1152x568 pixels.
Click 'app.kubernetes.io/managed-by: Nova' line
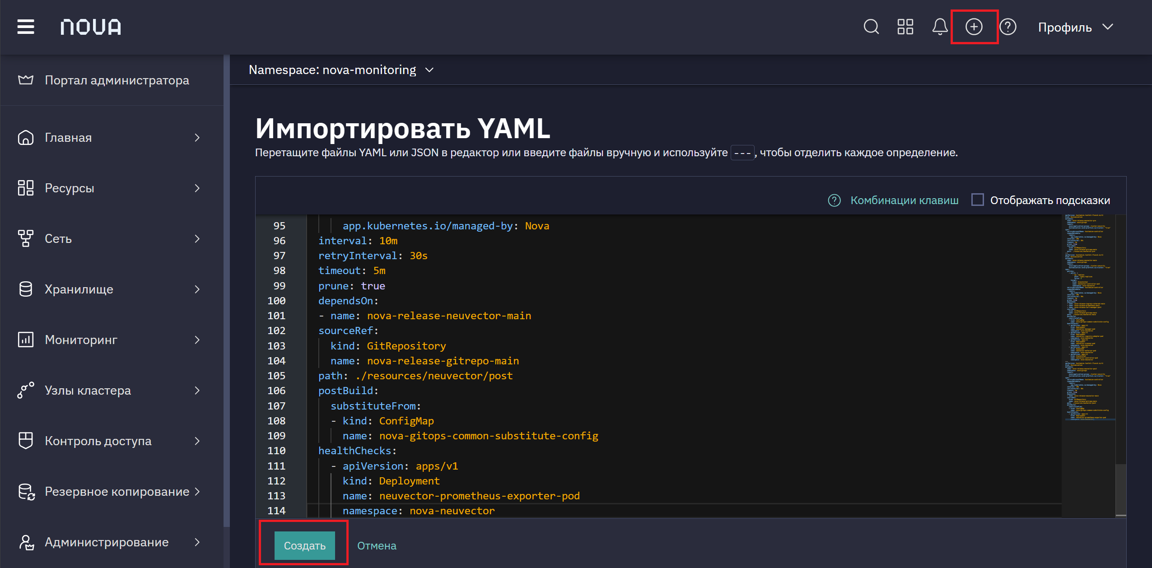pyautogui.click(x=446, y=226)
